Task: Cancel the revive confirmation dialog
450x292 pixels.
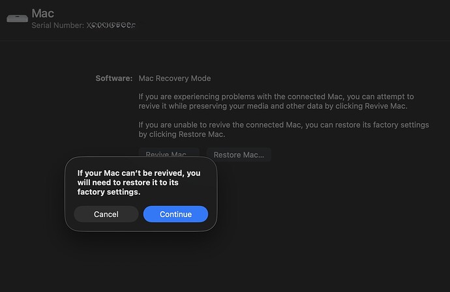Action: [106, 214]
